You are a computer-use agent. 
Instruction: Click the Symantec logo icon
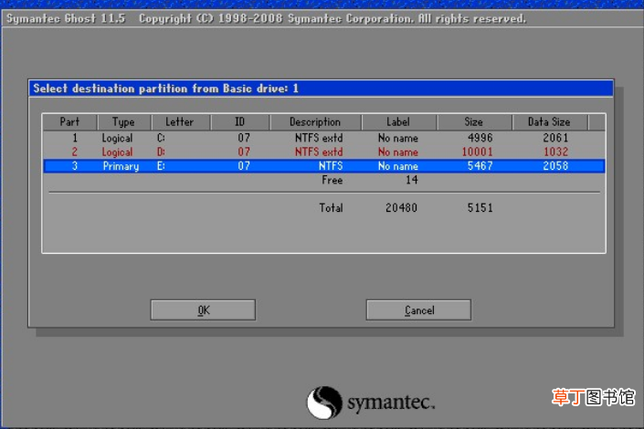[x=324, y=403]
